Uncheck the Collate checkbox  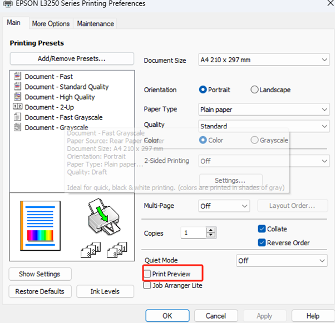pyautogui.click(x=262, y=229)
